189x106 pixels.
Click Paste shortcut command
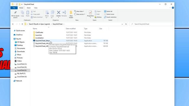[x=37, y=17]
